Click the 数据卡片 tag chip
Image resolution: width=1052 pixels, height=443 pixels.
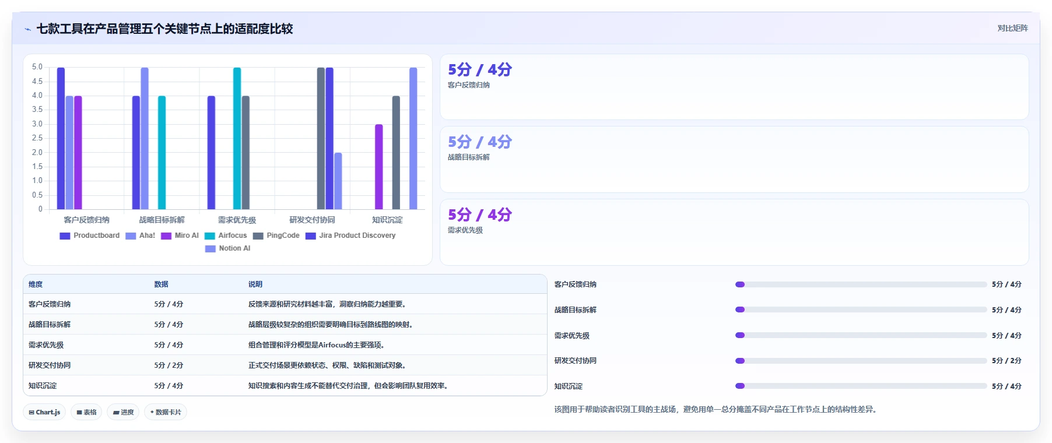tap(166, 412)
